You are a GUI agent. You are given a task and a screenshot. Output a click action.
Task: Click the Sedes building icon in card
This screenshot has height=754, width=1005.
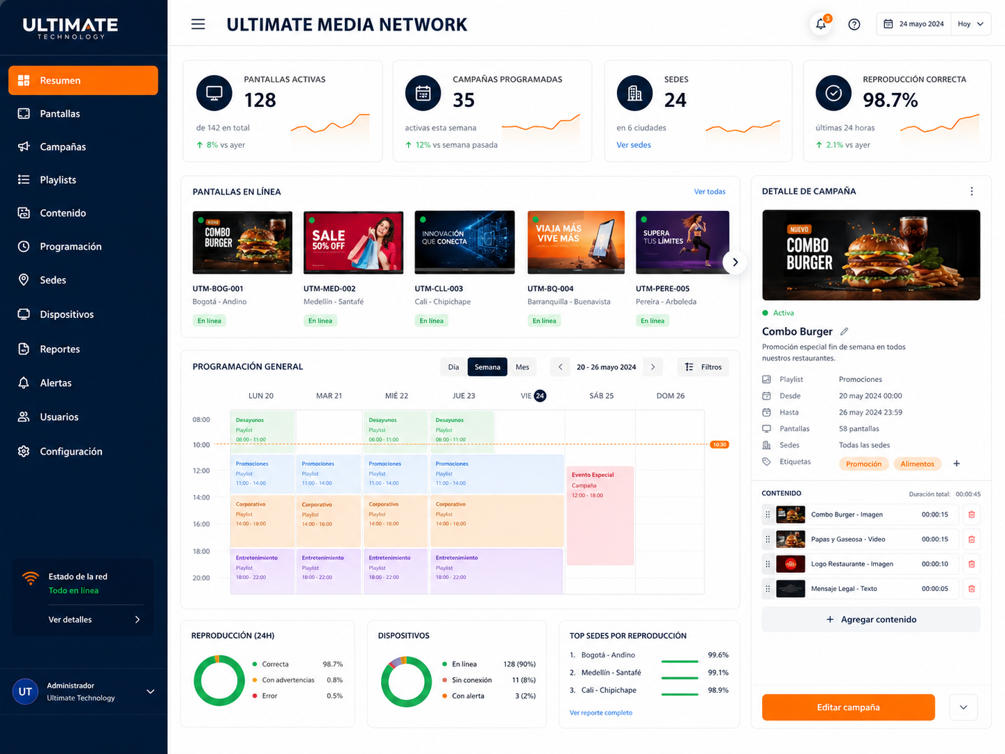[635, 93]
